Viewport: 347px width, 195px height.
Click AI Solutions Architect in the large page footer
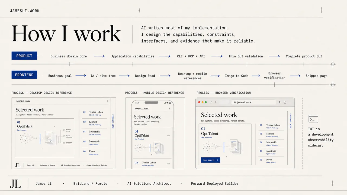149,184
